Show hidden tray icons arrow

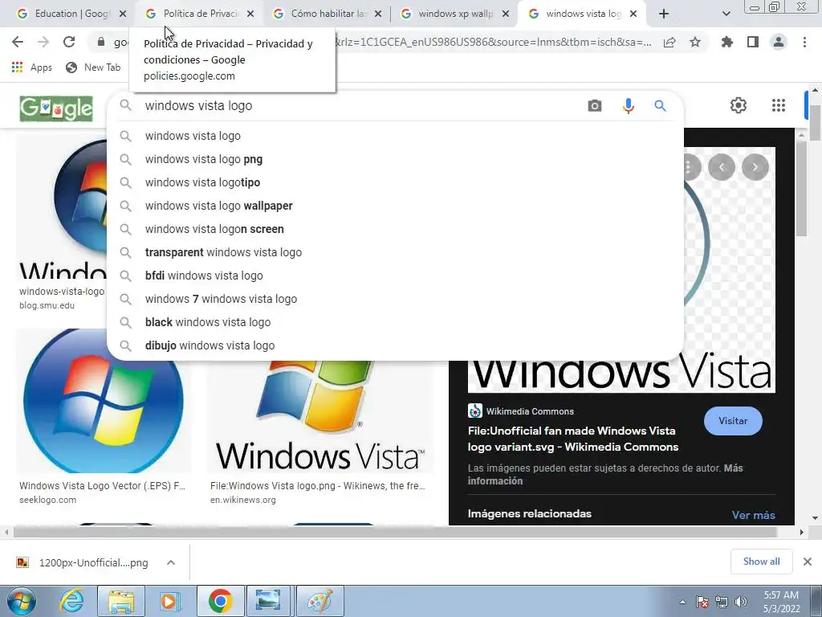(682, 602)
